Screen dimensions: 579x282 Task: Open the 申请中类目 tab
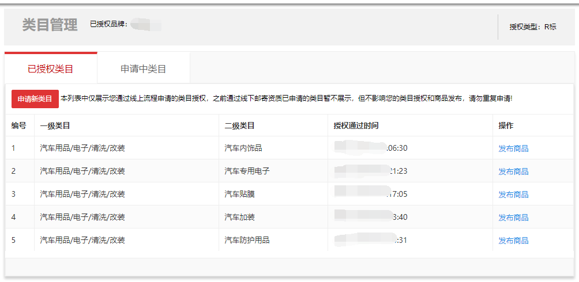click(143, 69)
